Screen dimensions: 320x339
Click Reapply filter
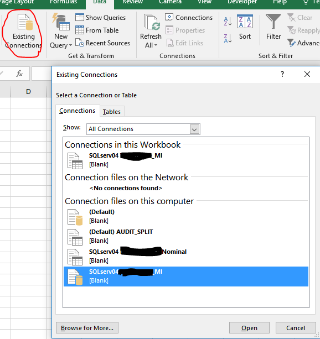tap(303, 30)
